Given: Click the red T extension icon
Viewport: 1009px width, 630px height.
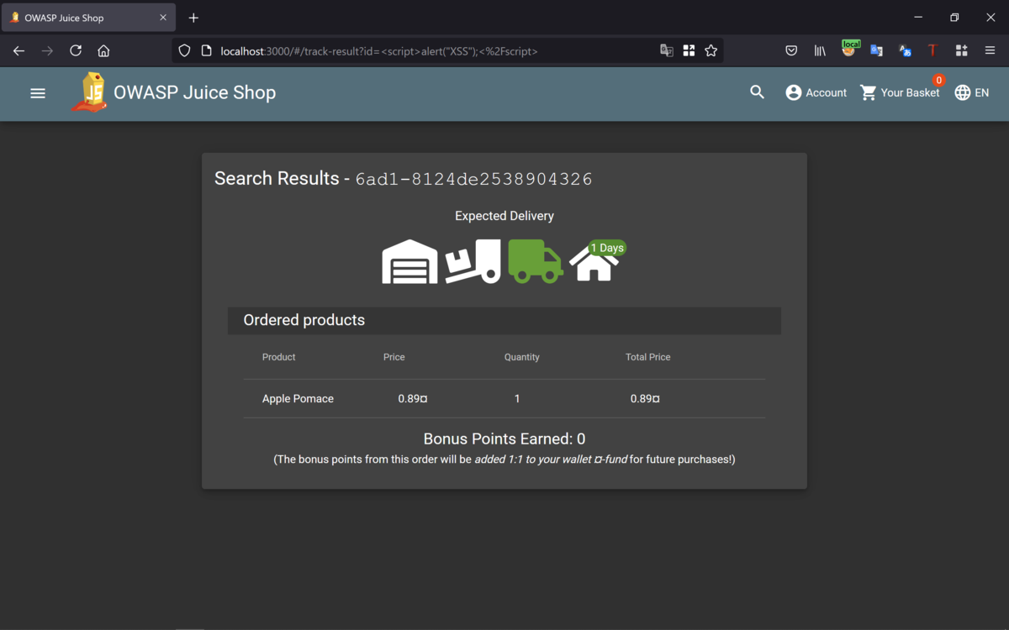Looking at the screenshot, I should 932,50.
